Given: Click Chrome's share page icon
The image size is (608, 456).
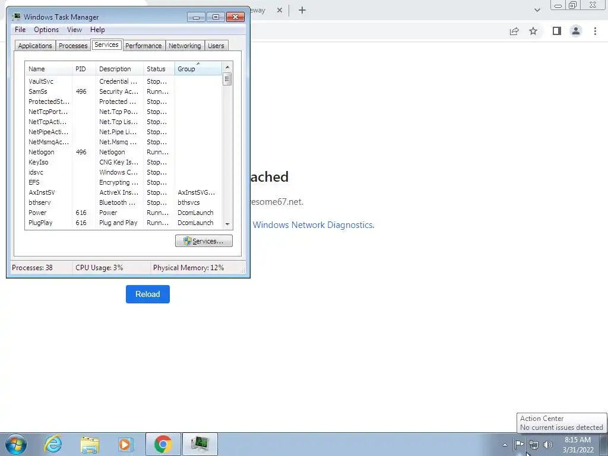Looking at the screenshot, I should 514,31.
